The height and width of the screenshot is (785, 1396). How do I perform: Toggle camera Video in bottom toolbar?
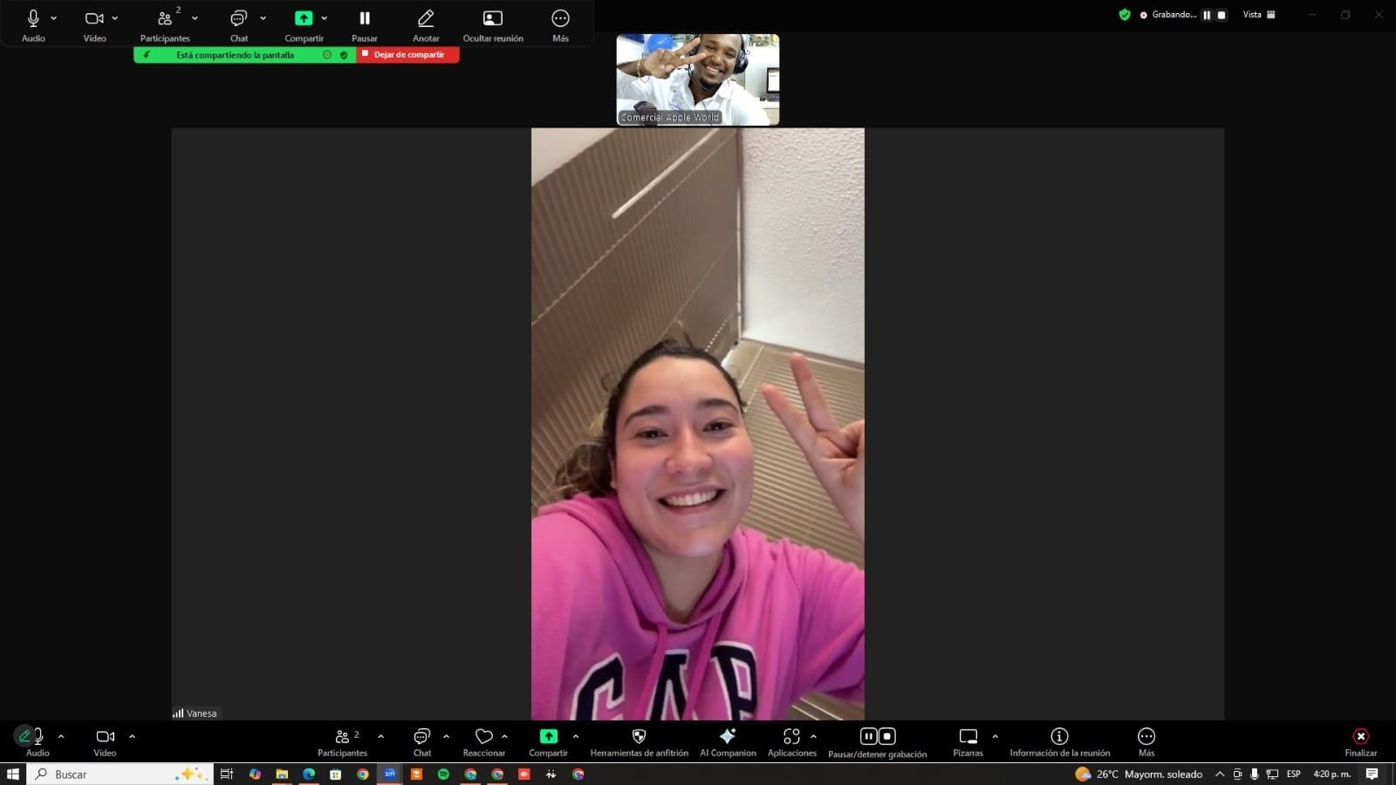(105, 737)
